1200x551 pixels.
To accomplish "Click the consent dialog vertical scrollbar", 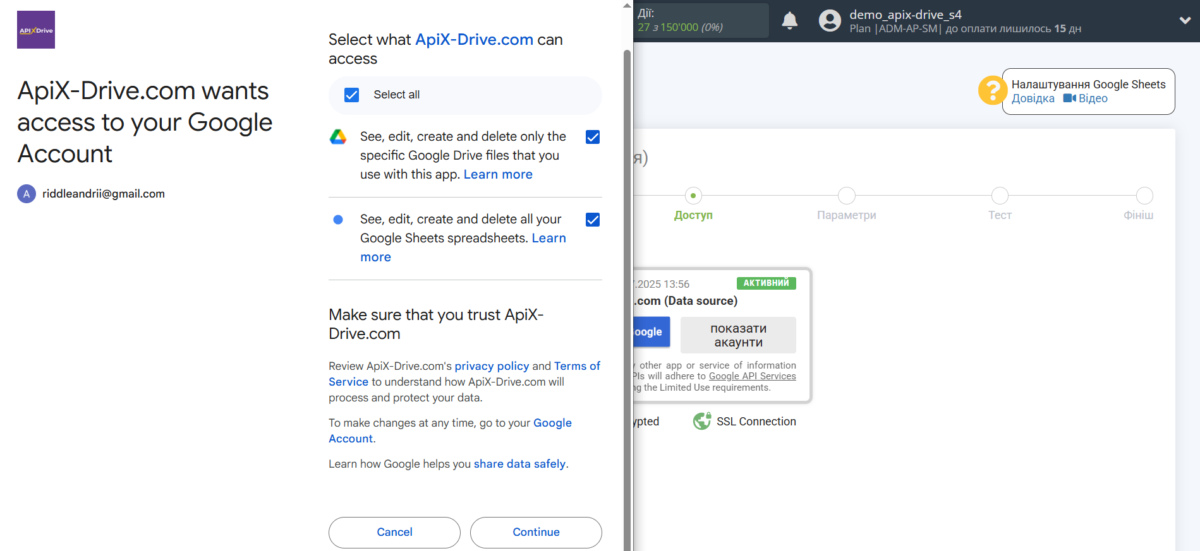I will [627, 300].
